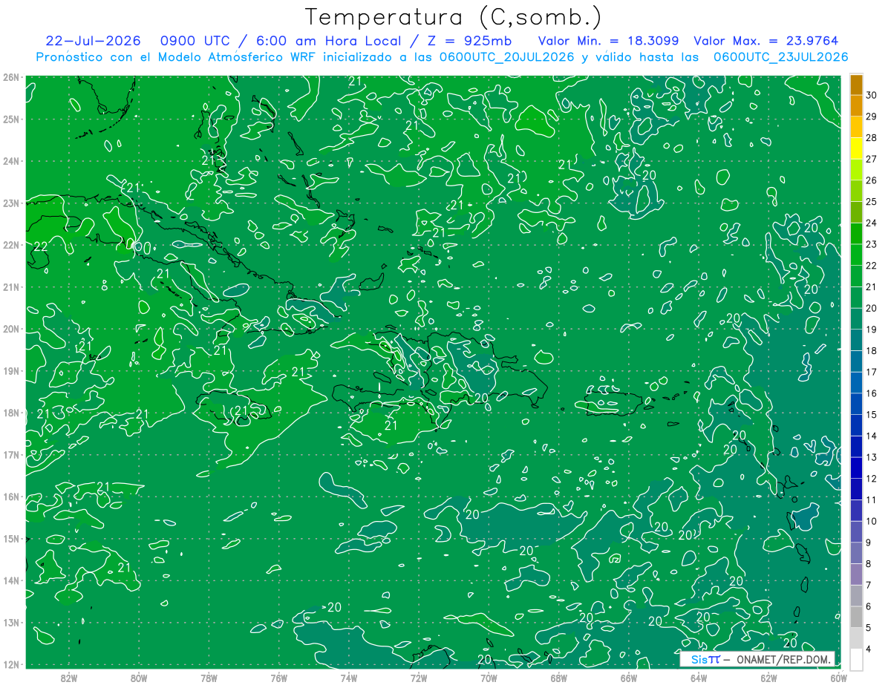
Task: Select the date text "22-Jul-2026"
Action: (x=93, y=41)
